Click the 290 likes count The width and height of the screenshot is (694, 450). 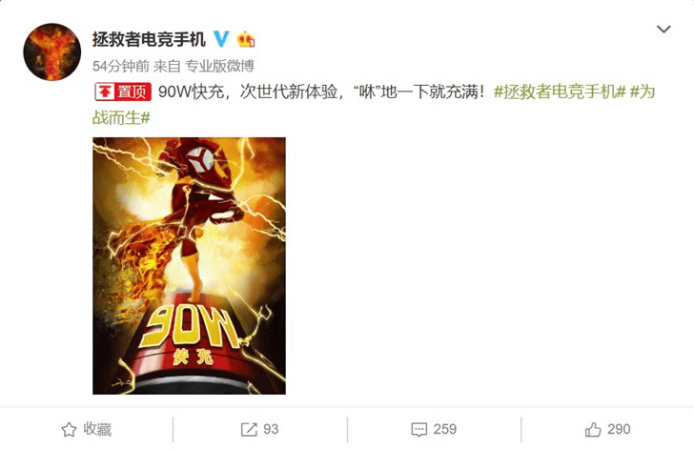619,429
